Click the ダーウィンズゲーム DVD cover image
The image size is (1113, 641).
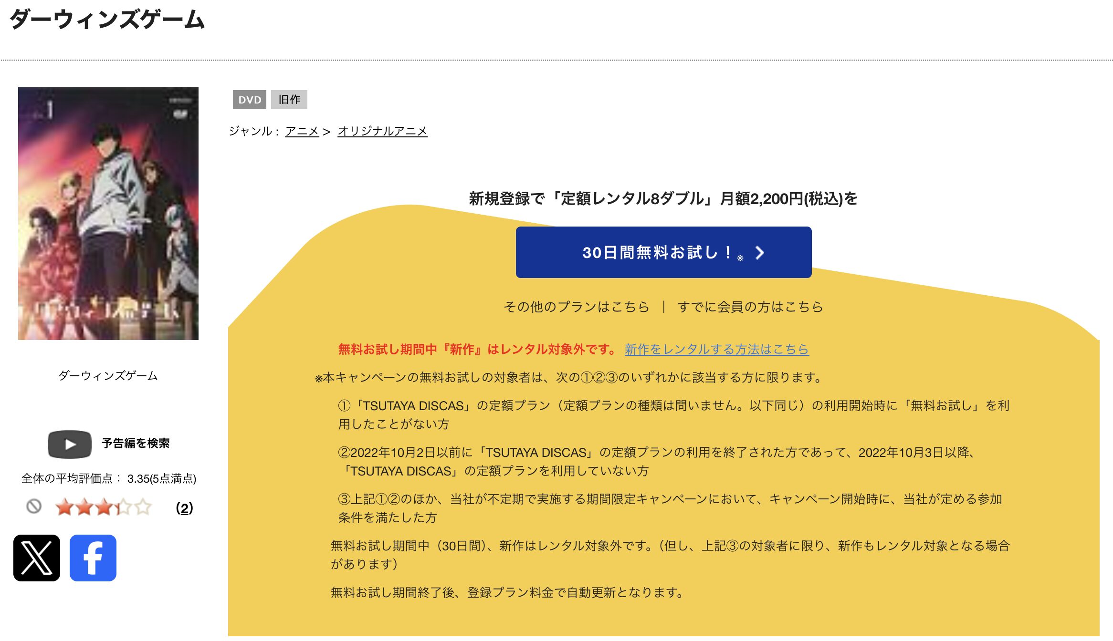pos(108,213)
